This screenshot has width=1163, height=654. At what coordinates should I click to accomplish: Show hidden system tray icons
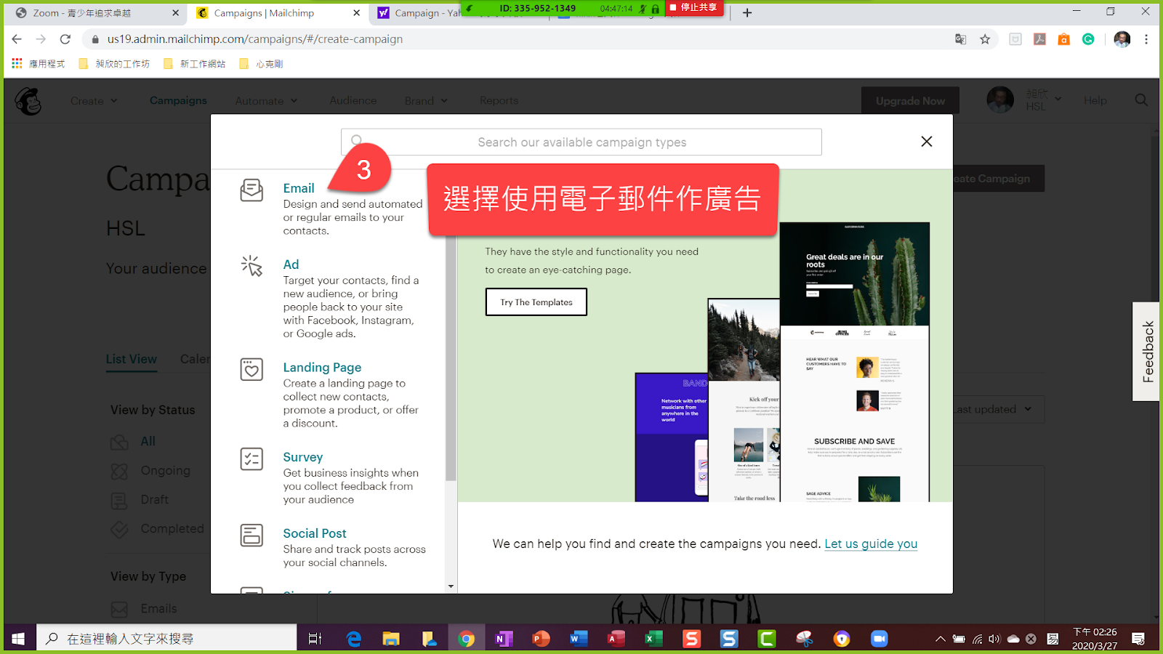[x=941, y=639]
